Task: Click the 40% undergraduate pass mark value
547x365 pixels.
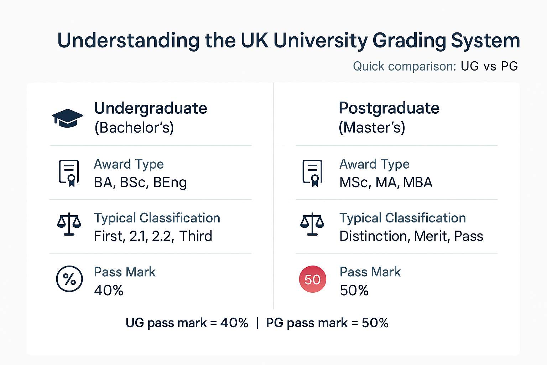Action: pos(109,291)
